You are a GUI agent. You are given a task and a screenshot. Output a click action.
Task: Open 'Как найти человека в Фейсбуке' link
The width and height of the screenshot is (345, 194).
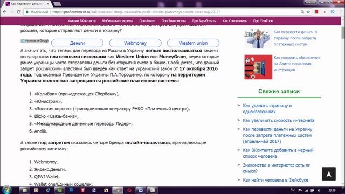(x=275, y=180)
